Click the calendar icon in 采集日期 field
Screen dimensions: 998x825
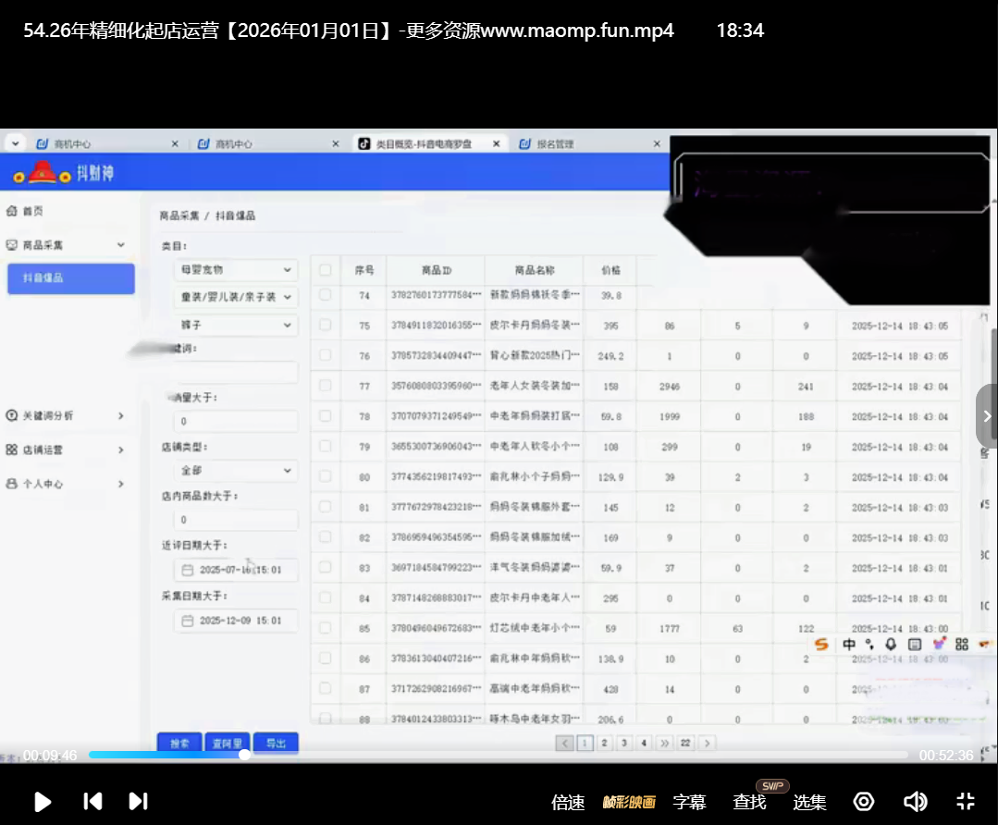[x=187, y=621]
